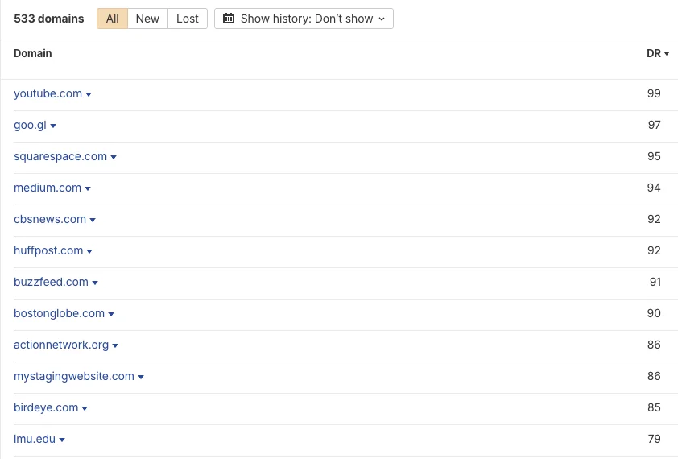This screenshot has width=678, height=459.
Task: Open the medium.com link
Action: [48, 188]
